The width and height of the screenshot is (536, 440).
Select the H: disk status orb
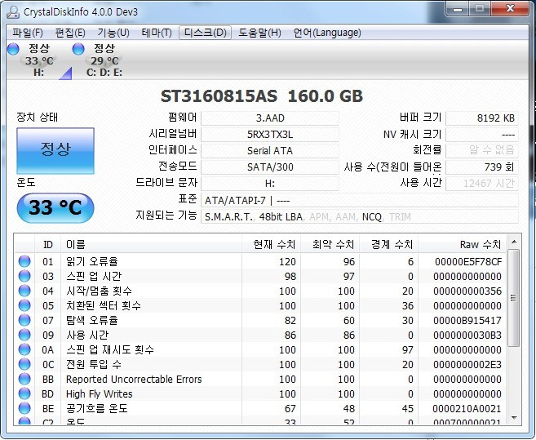click(x=13, y=49)
